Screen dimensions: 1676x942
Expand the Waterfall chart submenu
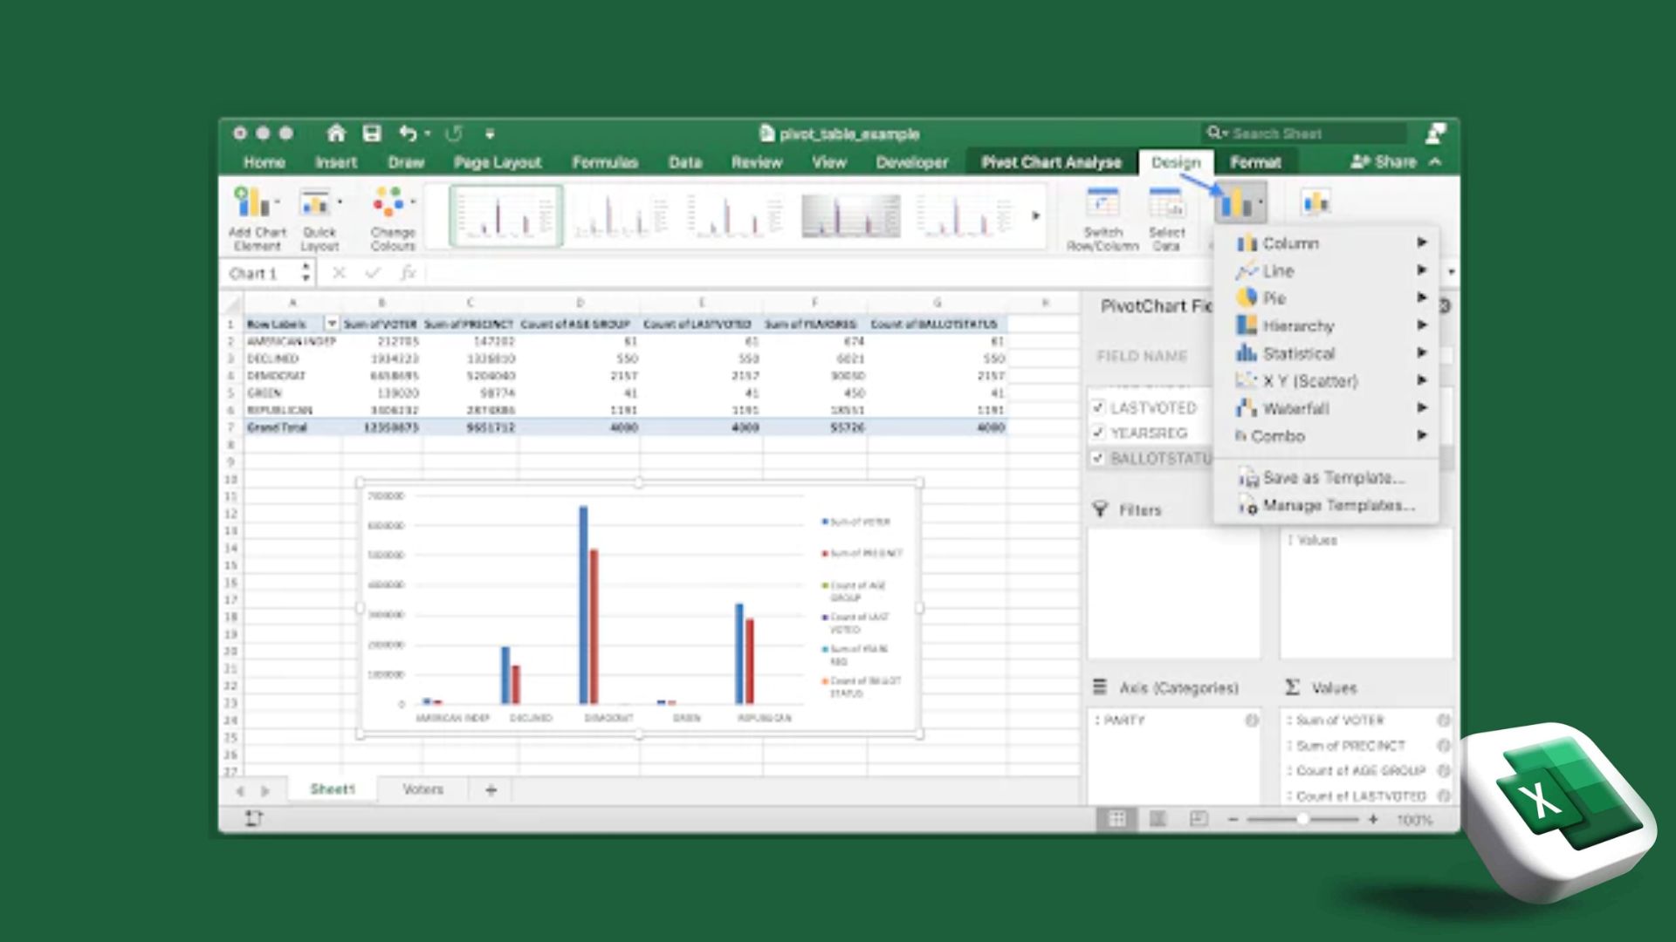tap(1421, 408)
